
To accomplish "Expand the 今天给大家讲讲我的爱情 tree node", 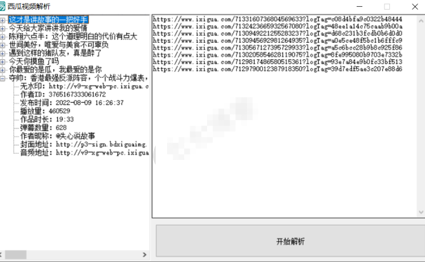I will point(3,28).
